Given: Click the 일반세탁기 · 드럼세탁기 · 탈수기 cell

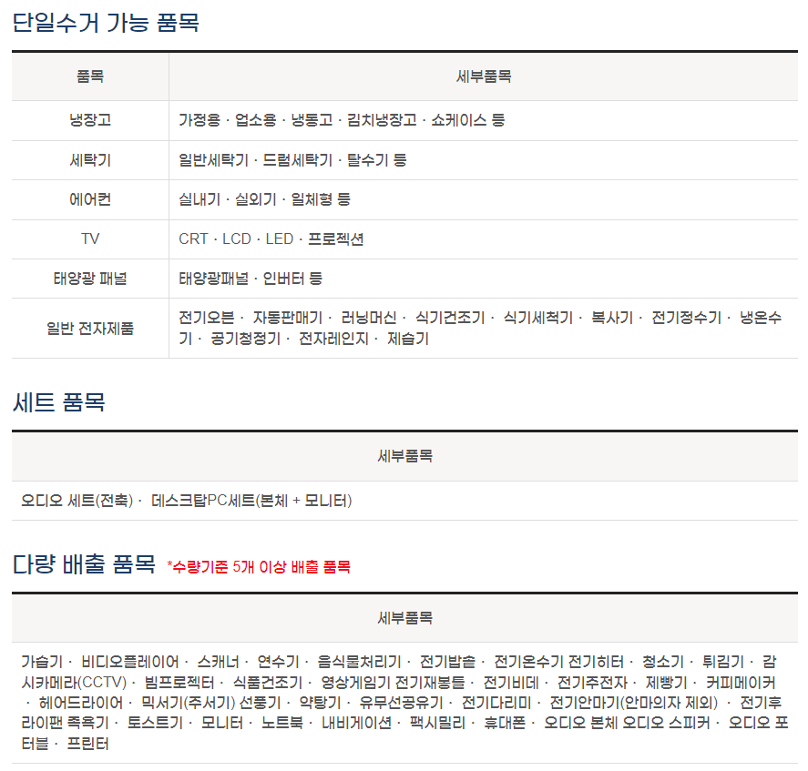Looking at the screenshot, I should 484,160.
